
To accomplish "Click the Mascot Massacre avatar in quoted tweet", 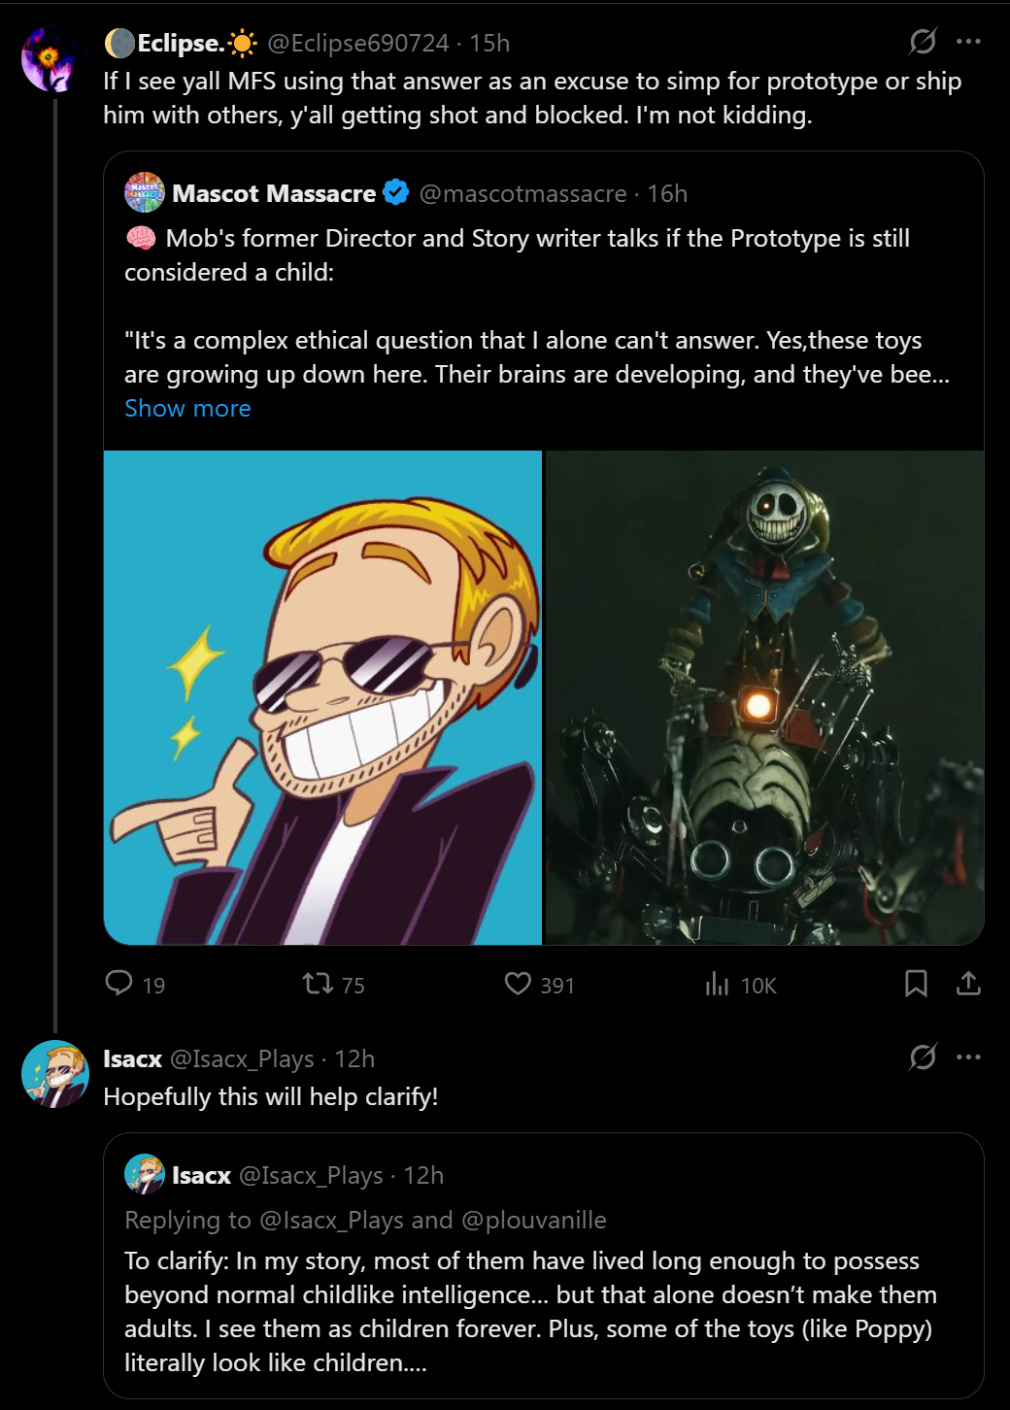I will (x=145, y=193).
